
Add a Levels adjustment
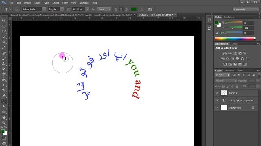click(230, 53)
